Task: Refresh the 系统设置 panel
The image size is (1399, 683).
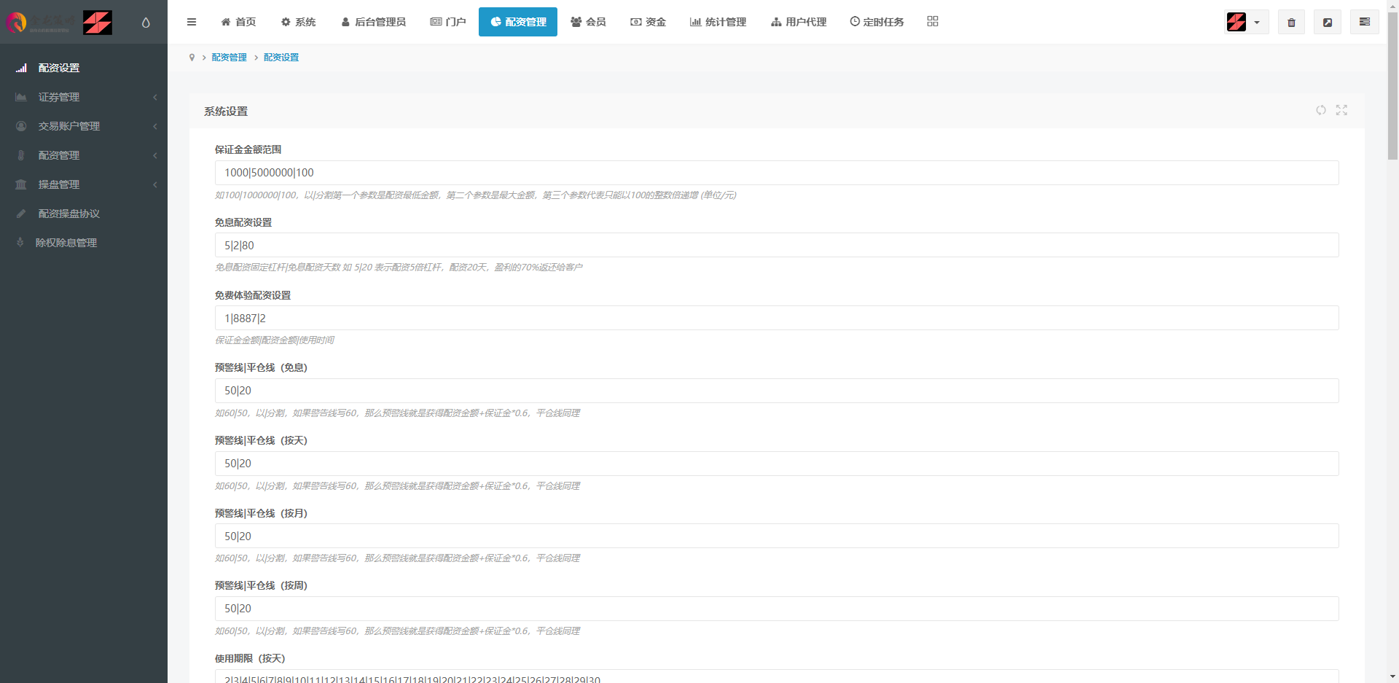Action: coord(1321,110)
